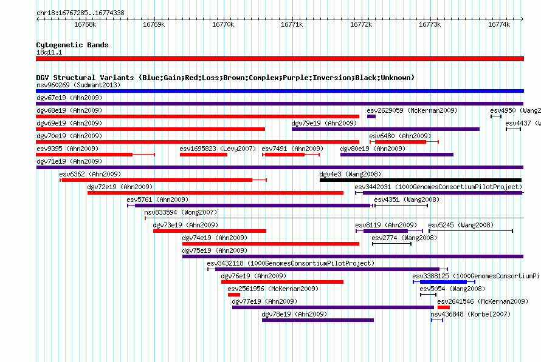This screenshot has height=362, width=541.
Task: Click the nsv960269 (Sudmant2013) variant label
Action: click(x=78, y=85)
